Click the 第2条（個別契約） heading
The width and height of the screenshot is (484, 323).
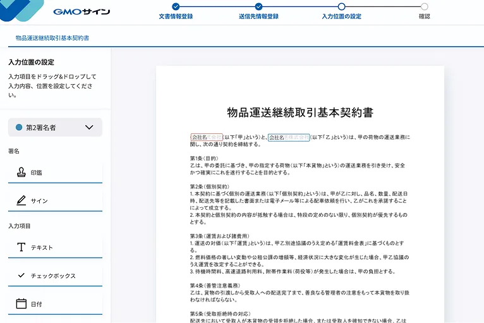[210, 187]
